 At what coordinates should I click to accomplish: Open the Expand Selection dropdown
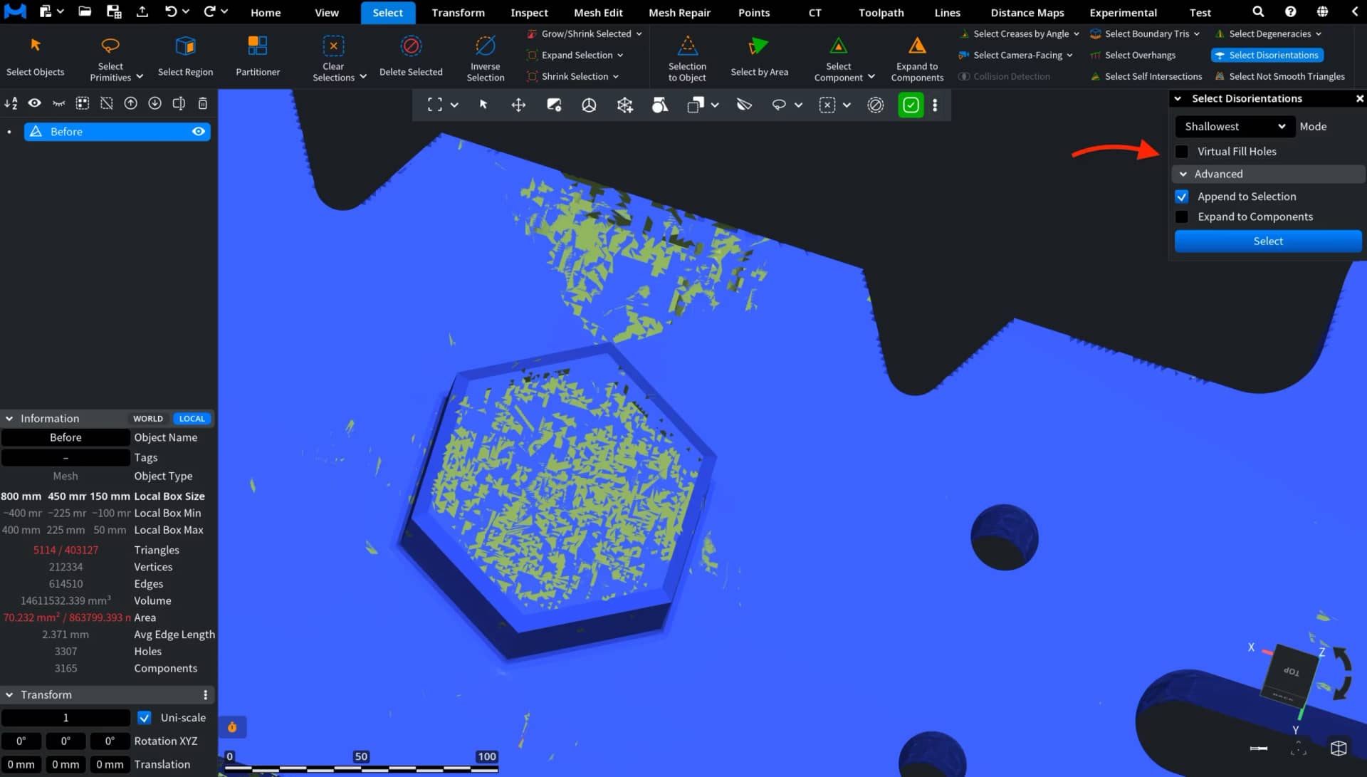(620, 56)
